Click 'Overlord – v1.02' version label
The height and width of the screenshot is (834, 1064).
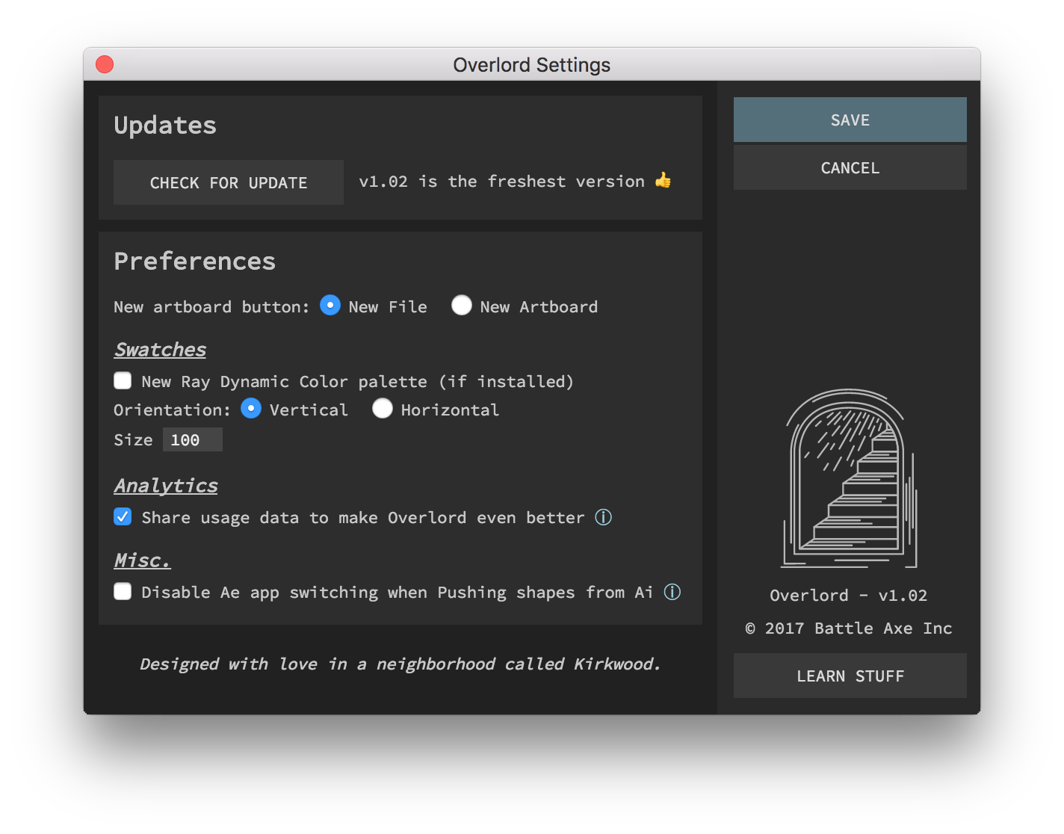(849, 596)
